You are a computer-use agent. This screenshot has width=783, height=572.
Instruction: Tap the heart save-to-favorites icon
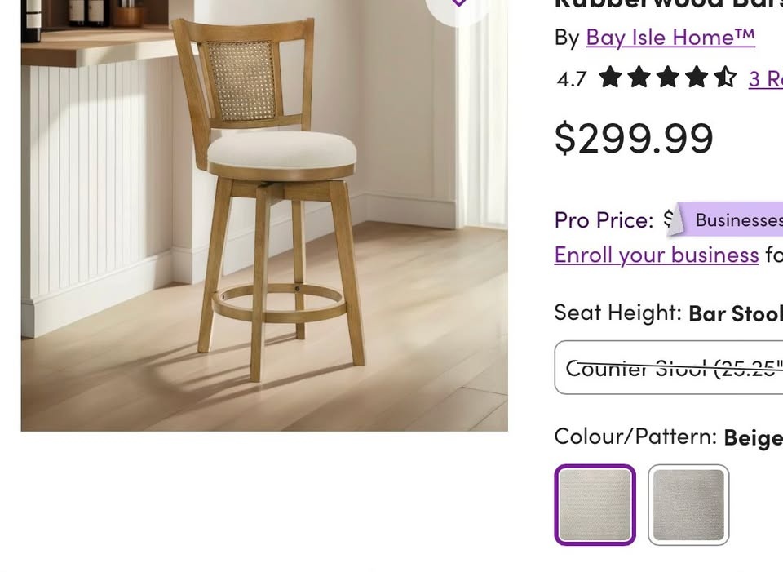point(458,2)
